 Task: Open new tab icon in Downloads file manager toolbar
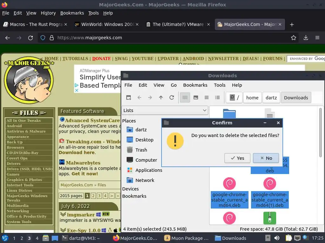click(x=129, y=97)
